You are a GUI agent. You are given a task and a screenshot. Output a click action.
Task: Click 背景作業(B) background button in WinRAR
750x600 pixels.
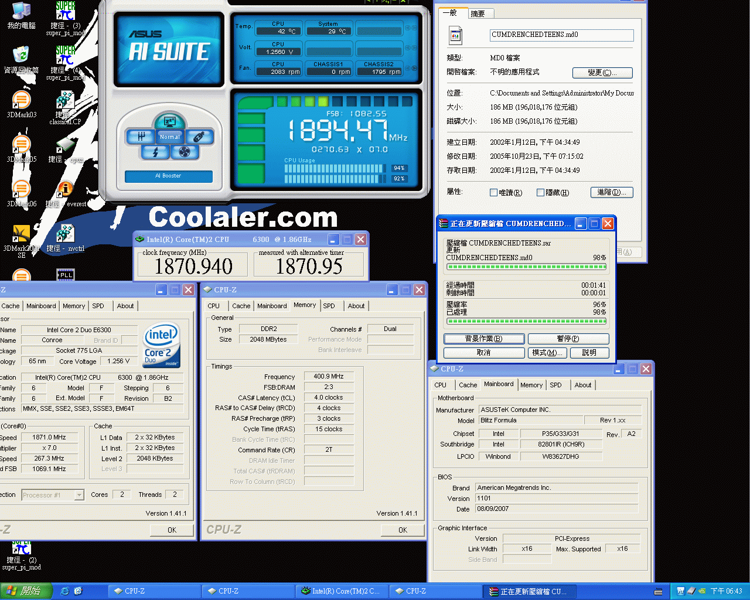pos(484,339)
